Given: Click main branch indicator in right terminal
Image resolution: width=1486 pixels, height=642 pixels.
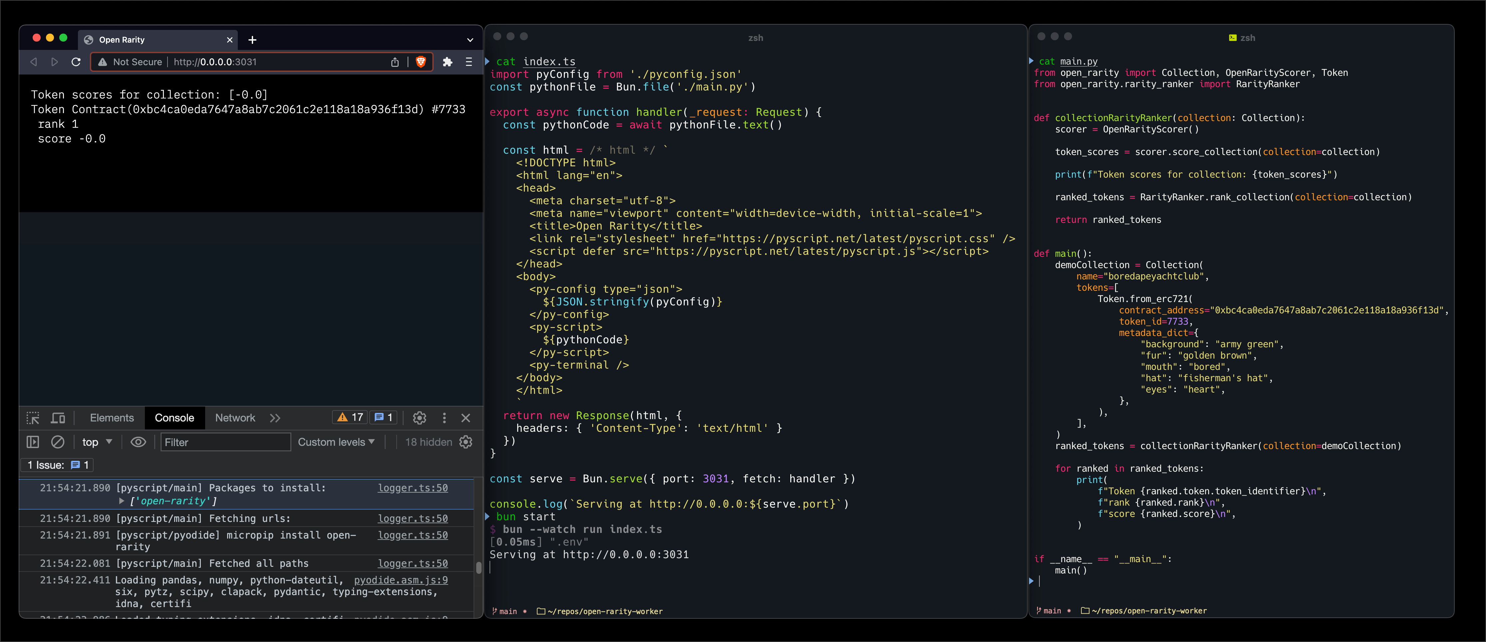Looking at the screenshot, I should (x=1049, y=611).
